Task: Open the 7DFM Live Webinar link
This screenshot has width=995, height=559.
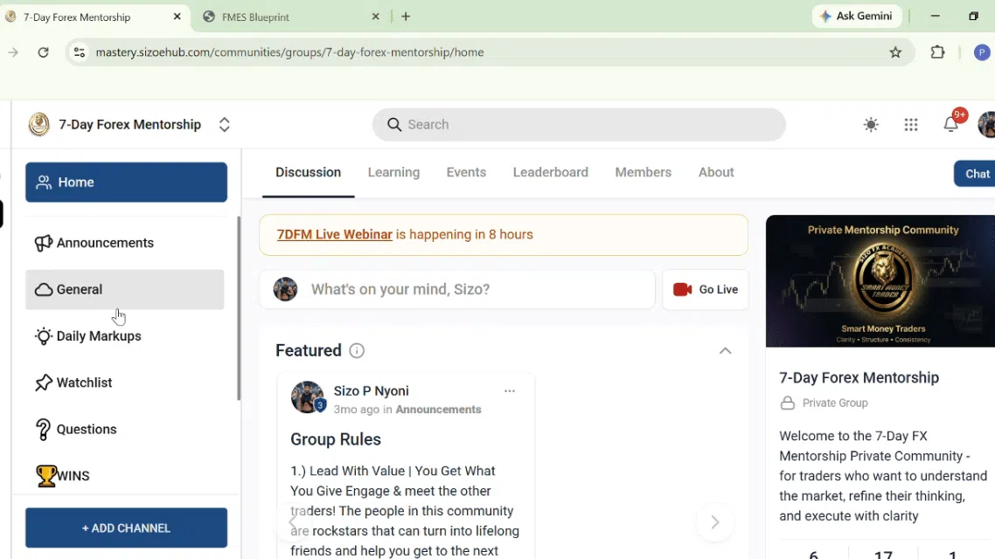Action: coord(334,234)
